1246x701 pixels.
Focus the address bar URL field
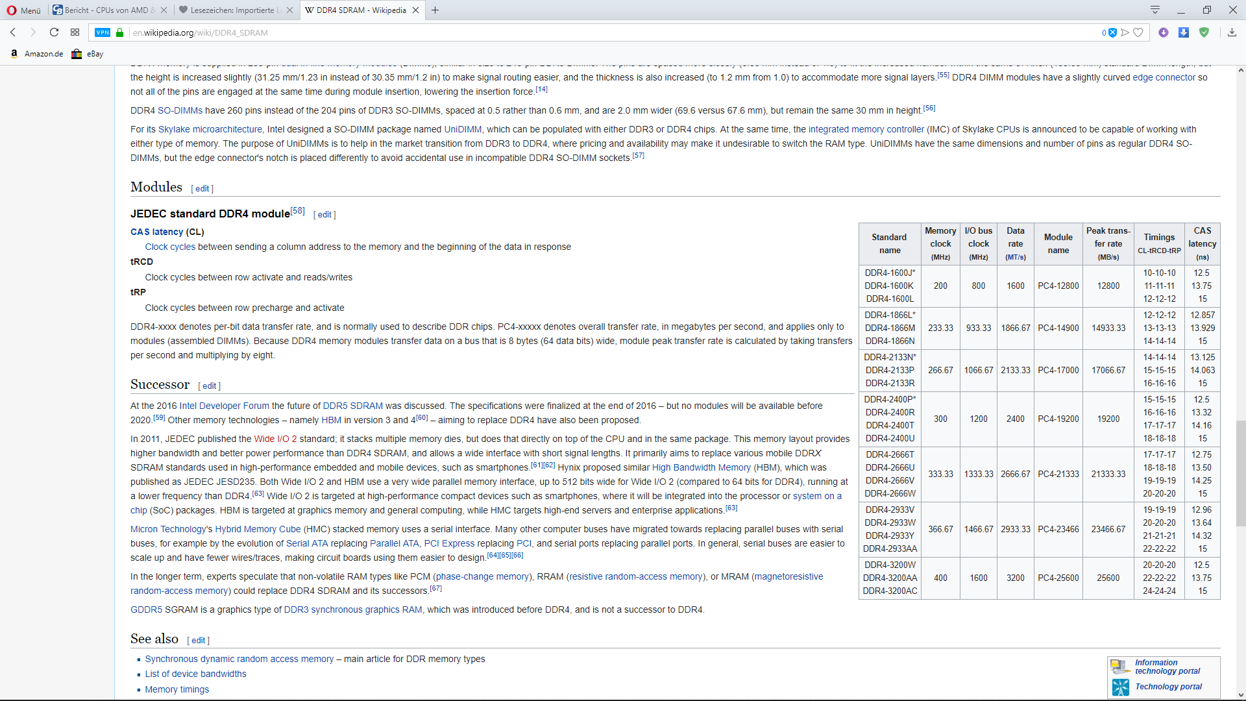(x=610, y=32)
